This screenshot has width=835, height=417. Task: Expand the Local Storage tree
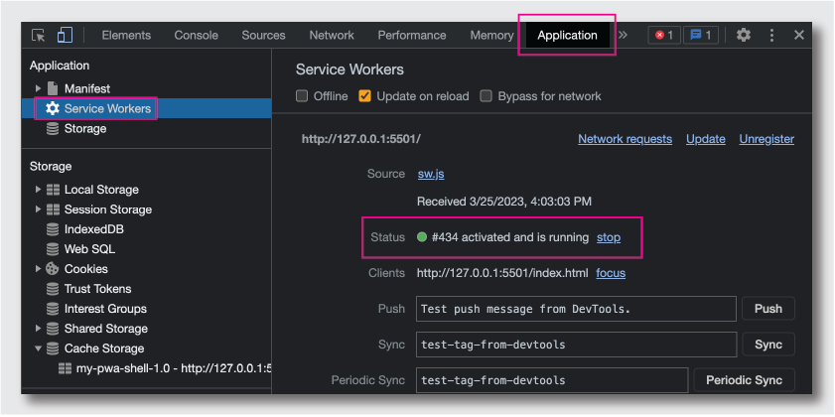tap(38, 190)
